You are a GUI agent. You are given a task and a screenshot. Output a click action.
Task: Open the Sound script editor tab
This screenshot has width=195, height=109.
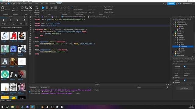55,17
